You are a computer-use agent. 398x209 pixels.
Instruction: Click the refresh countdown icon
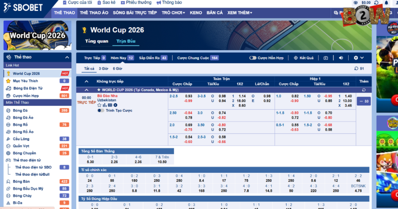point(356,68)
